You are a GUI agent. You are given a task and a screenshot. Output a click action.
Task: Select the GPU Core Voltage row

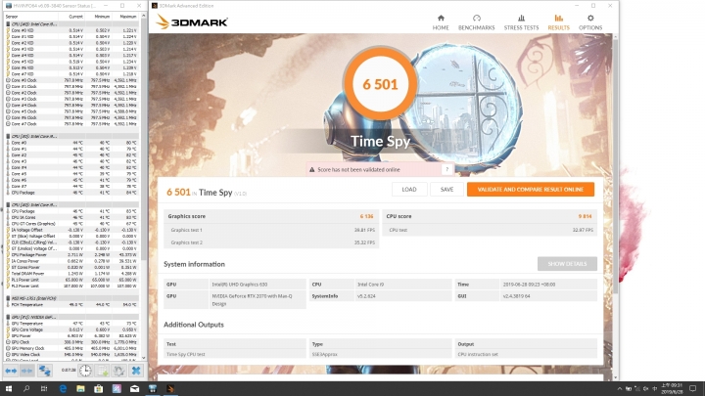[x=71, y=330]
